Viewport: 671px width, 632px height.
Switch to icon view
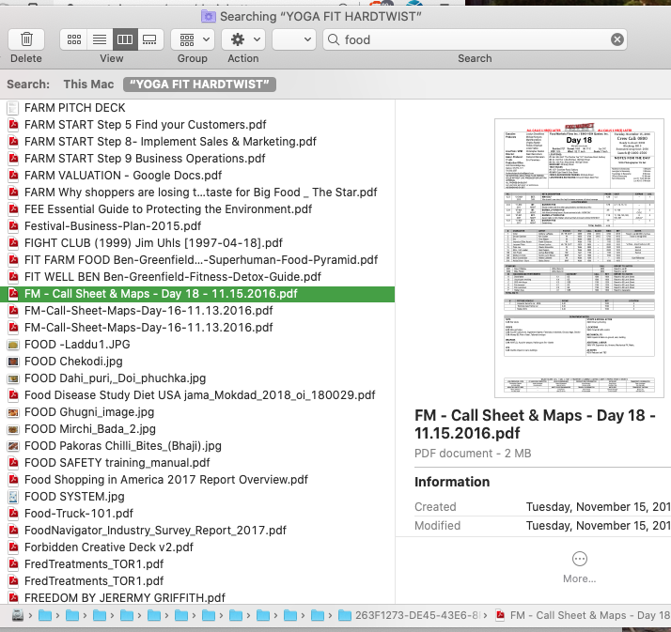74,39
